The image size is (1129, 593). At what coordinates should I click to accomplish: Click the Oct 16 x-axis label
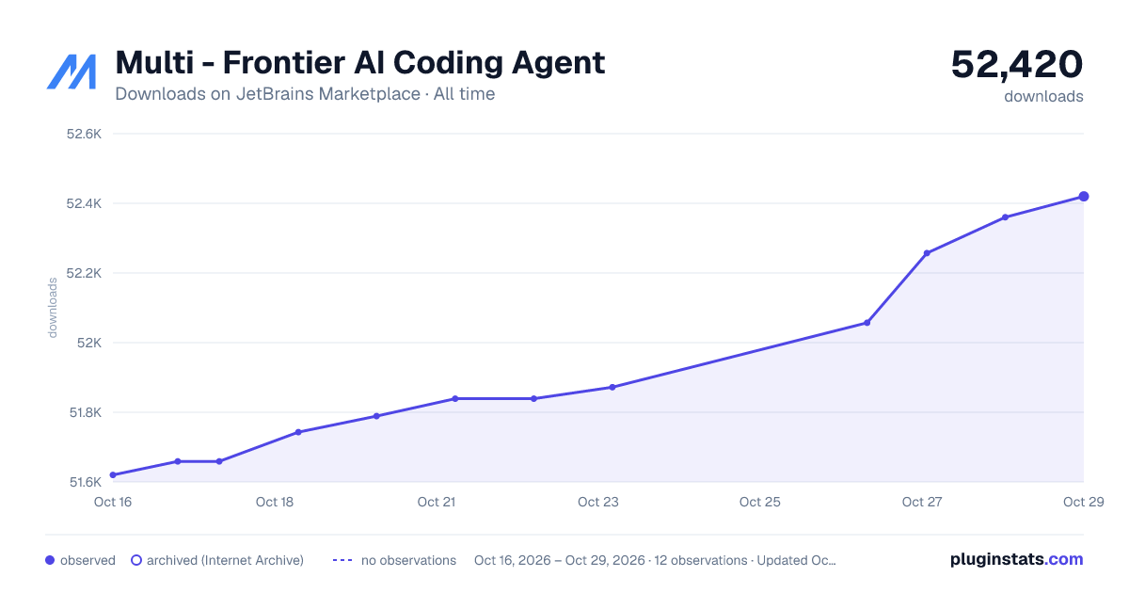pos(113,502)
